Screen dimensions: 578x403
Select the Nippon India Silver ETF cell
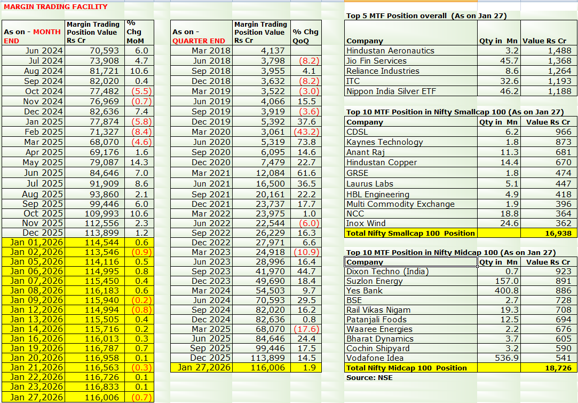point(410,91)
